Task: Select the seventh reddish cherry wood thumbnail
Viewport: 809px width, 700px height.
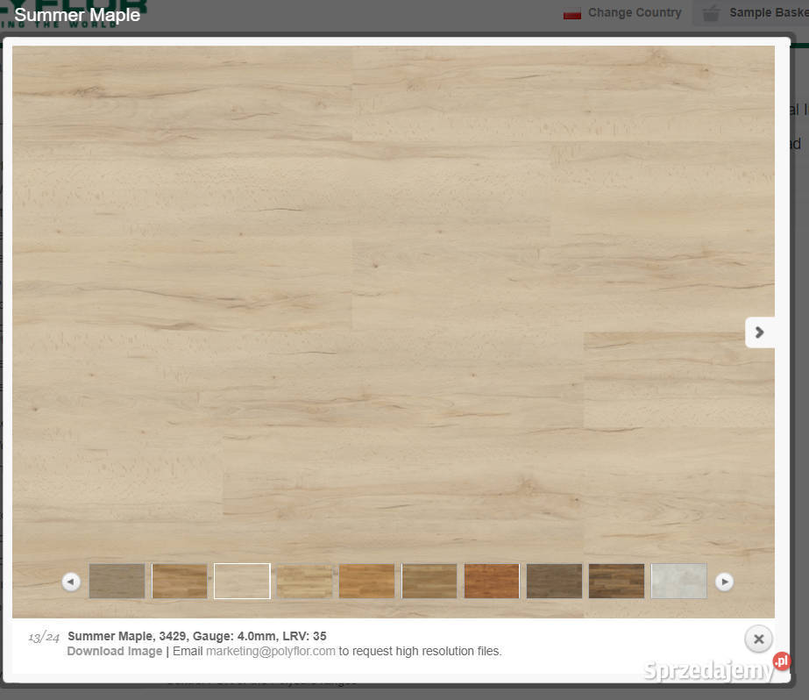Action: tap(492, 581)
